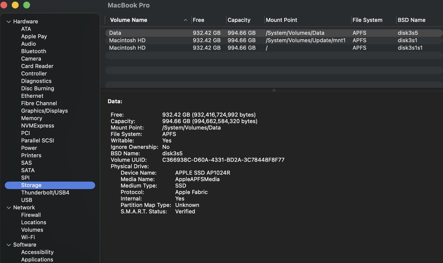Collapse the Software section chevron
This screenshot has height=263, width=443.
point(9,245)
